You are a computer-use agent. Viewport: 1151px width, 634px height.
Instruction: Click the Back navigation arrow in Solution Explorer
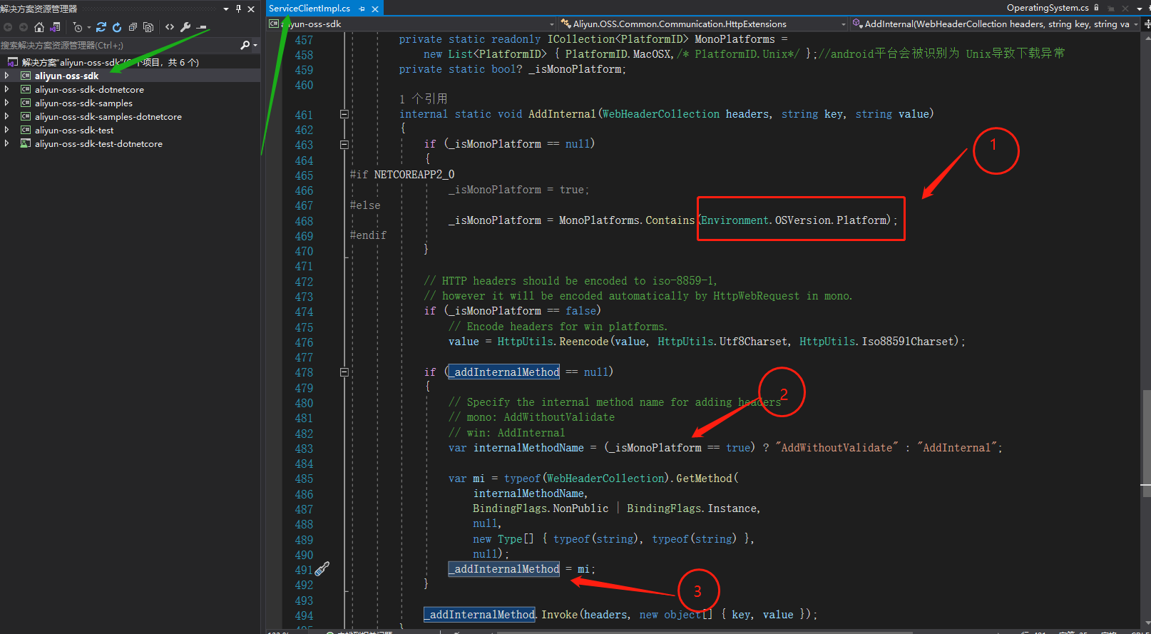(x=8, y=27)
